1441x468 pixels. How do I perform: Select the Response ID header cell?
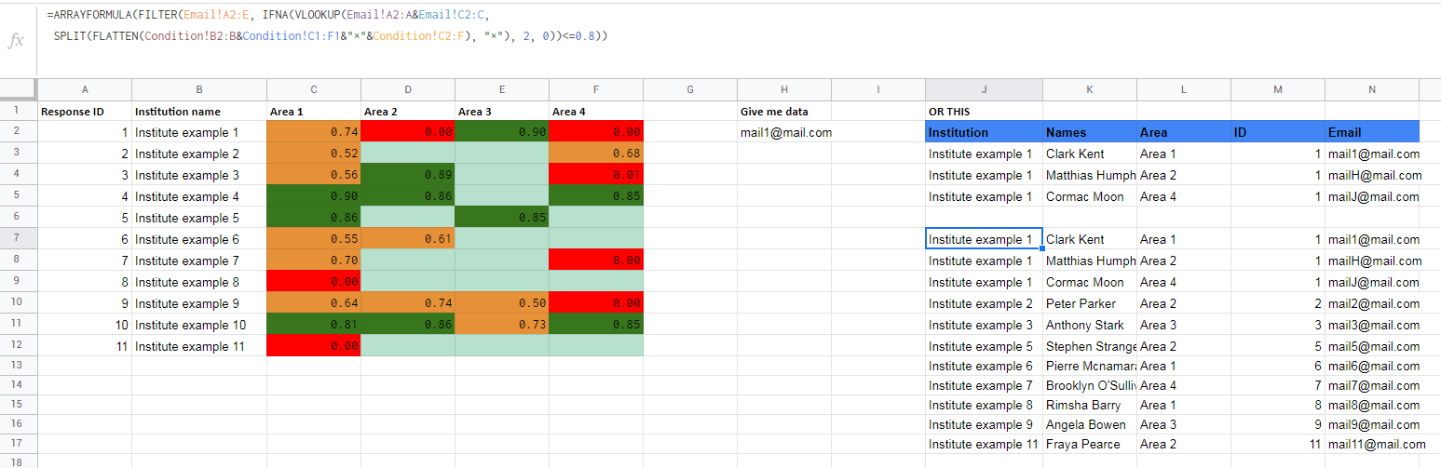click(85, 111)
